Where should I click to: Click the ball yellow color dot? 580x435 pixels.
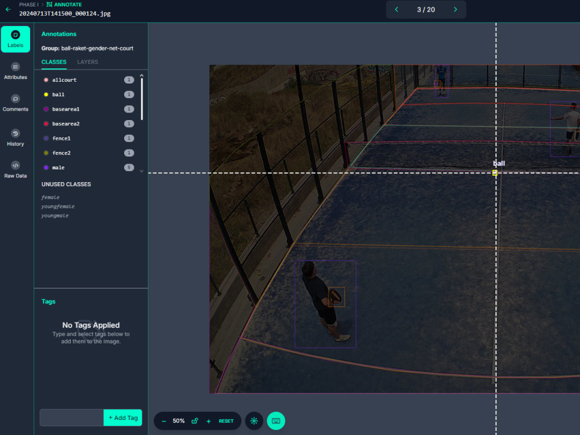46,95
